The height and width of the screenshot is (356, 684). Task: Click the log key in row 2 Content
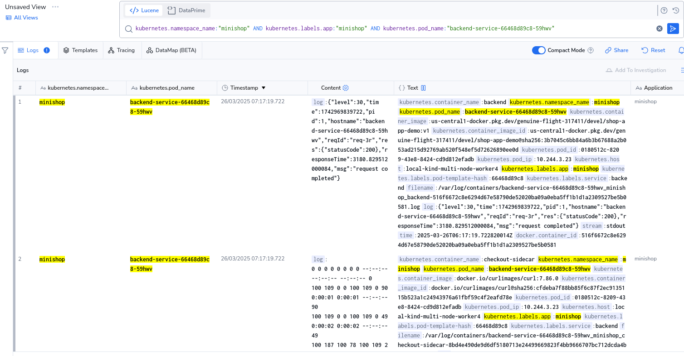(x=318, y=260)
